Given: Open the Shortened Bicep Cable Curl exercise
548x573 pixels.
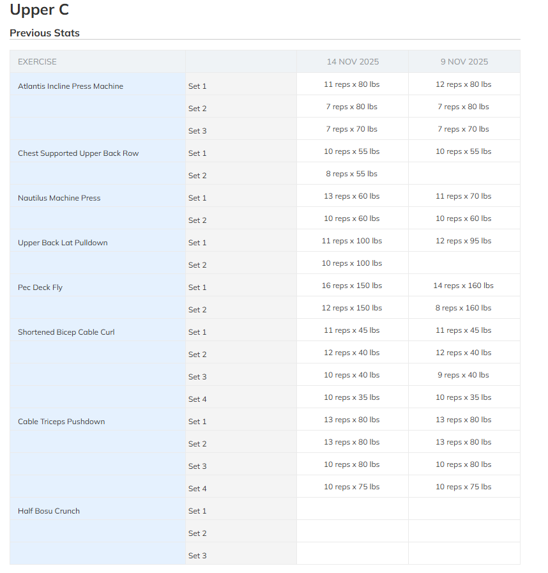Looking at the screenshot, I should 66,332.
